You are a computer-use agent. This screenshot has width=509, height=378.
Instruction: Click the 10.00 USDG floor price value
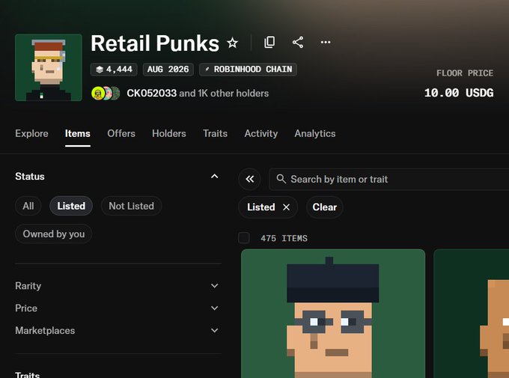pos(459,94)
